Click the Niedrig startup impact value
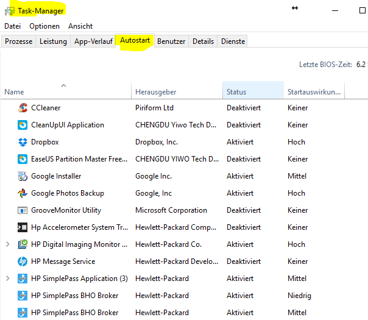 (300, 296)
